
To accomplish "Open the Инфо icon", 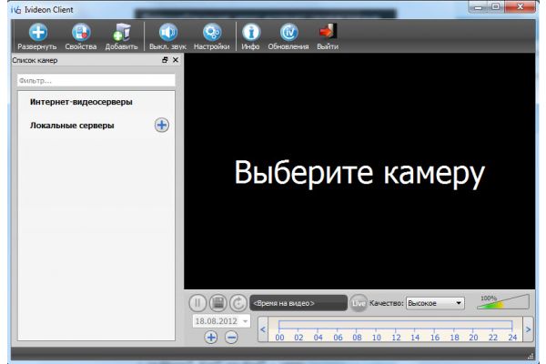I will click(x=251, y=33).
